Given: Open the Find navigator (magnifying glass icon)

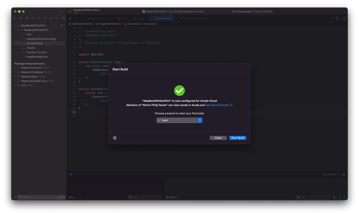Looking at the screenshot, I should [33, 18].
